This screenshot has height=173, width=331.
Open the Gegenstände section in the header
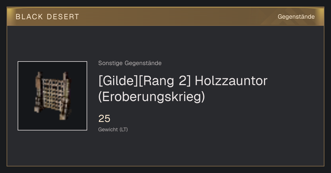[296, 17]
